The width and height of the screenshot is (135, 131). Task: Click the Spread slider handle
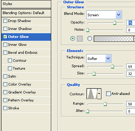pos(112,66)
